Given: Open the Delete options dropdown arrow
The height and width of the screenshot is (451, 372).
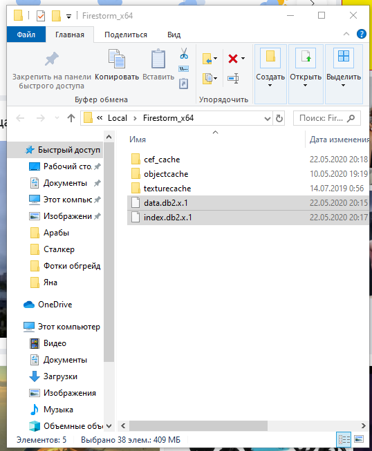Looking at the screenshot, I should tap(243, 59).
